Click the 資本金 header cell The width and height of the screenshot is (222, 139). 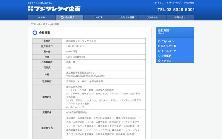(x=47, y=52)
